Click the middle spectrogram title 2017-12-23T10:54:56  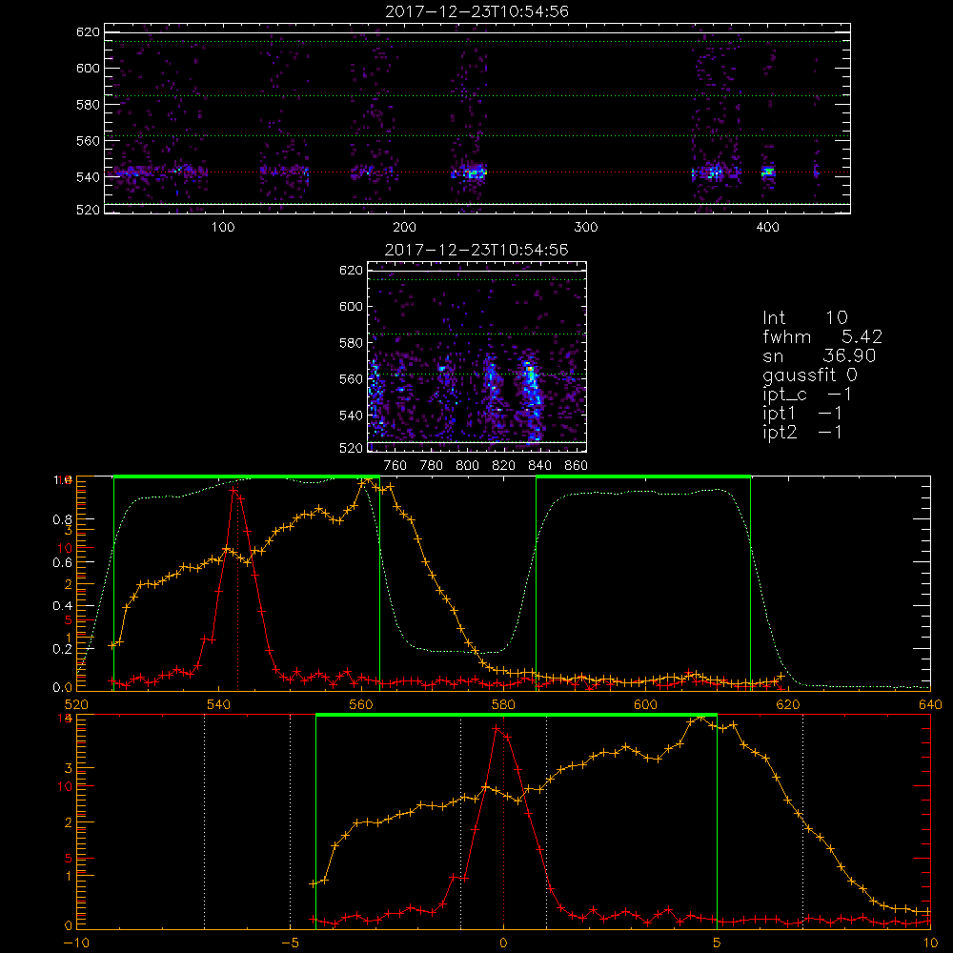tap(477, 250)
